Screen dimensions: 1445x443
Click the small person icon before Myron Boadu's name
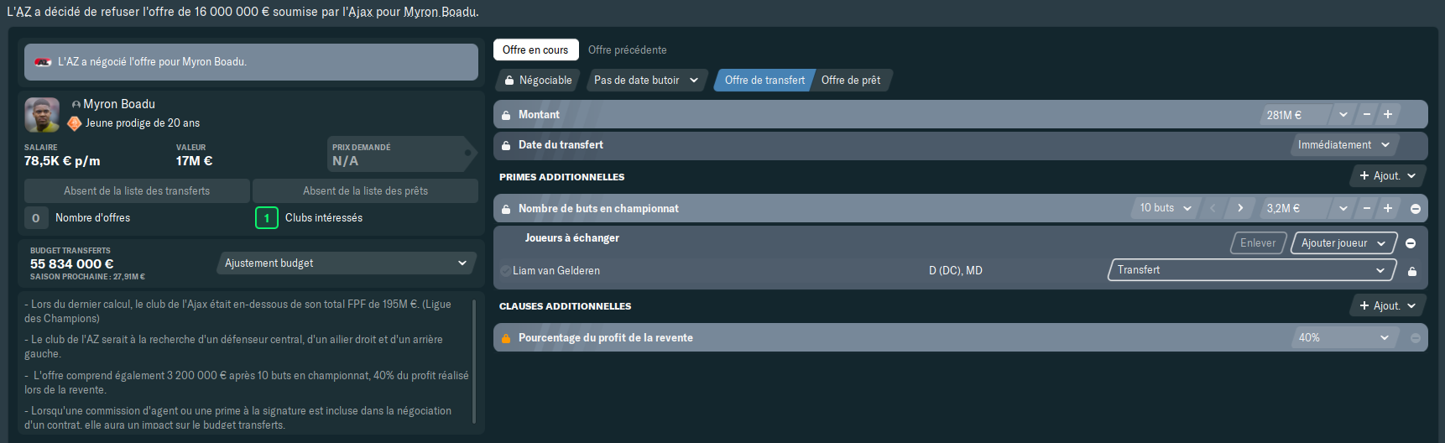click(76, 105)
